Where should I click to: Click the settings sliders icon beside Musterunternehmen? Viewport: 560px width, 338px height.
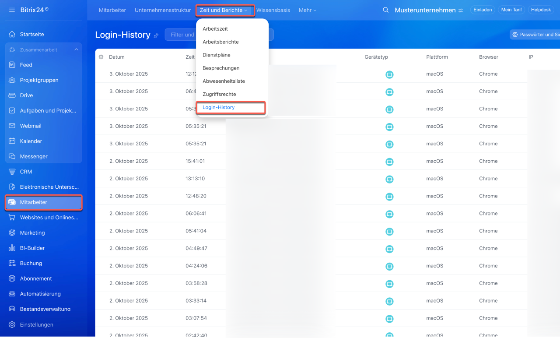click(461, 11)
